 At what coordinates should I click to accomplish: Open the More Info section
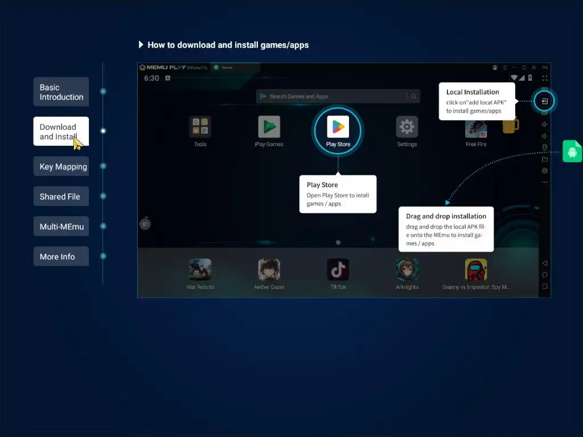pyautogui.click(x=61, y=257)
